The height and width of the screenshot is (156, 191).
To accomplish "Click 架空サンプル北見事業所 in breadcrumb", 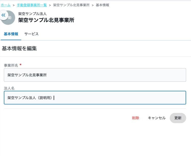I will (71, 5).
